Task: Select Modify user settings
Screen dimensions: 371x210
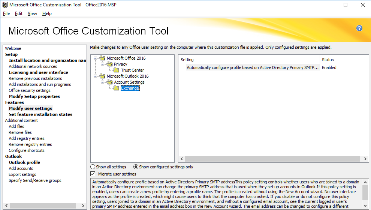Action: pyautogui.click(x=30, y=108)
